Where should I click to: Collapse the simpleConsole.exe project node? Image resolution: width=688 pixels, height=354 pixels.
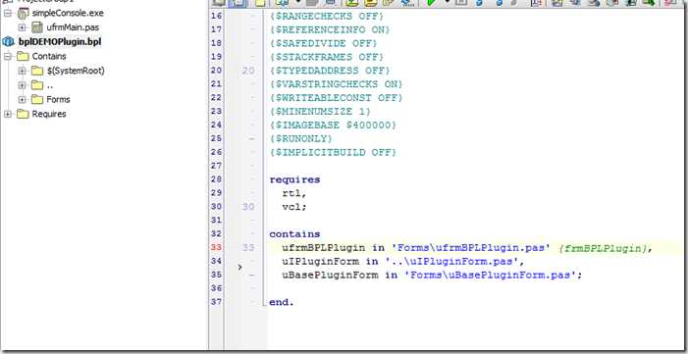pyautogui.click(x=8, y=13)
